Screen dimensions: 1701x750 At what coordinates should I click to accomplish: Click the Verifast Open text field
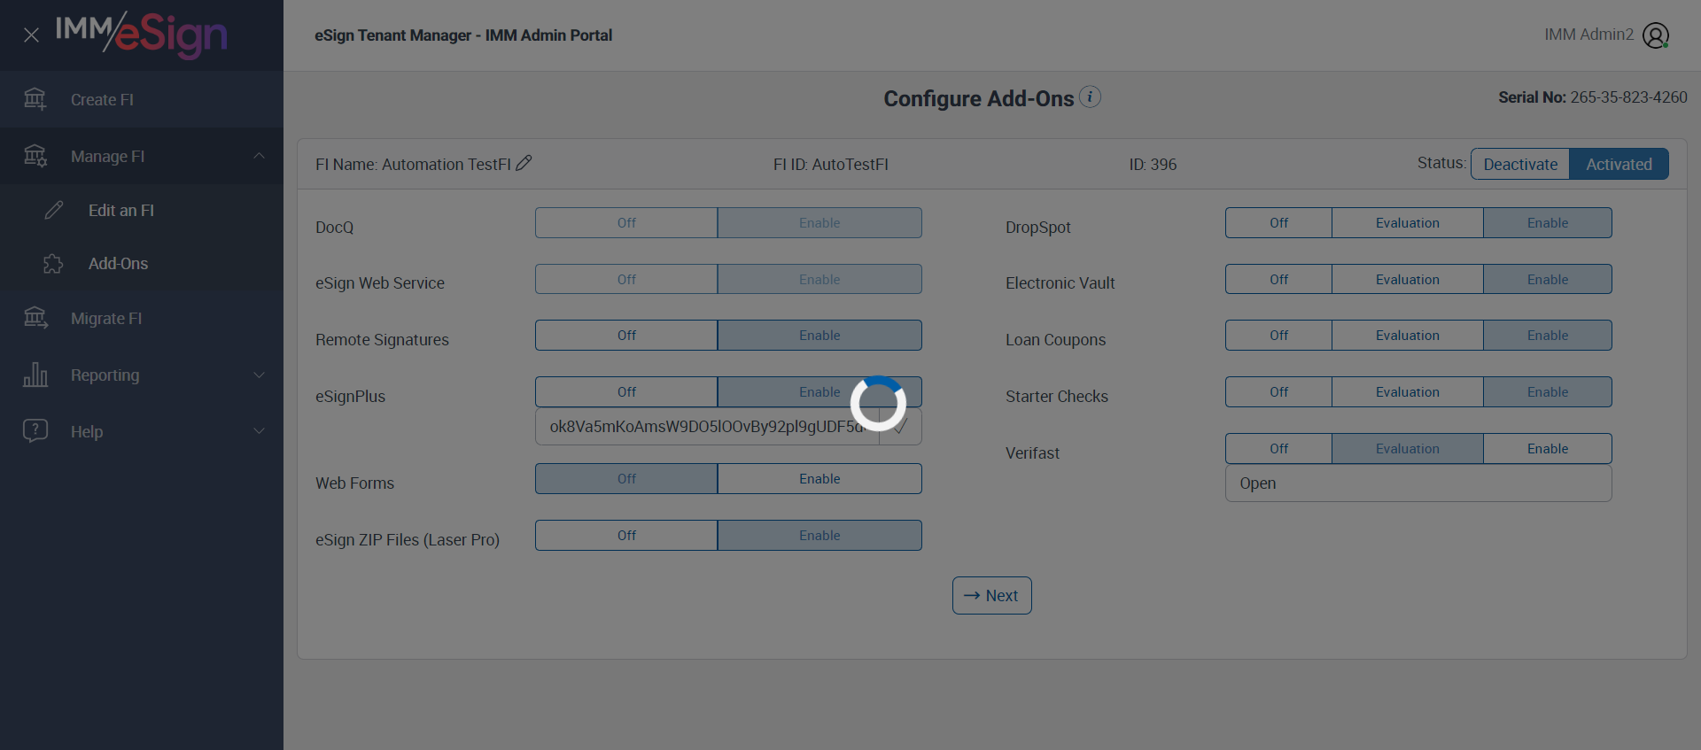point(1418,483)
